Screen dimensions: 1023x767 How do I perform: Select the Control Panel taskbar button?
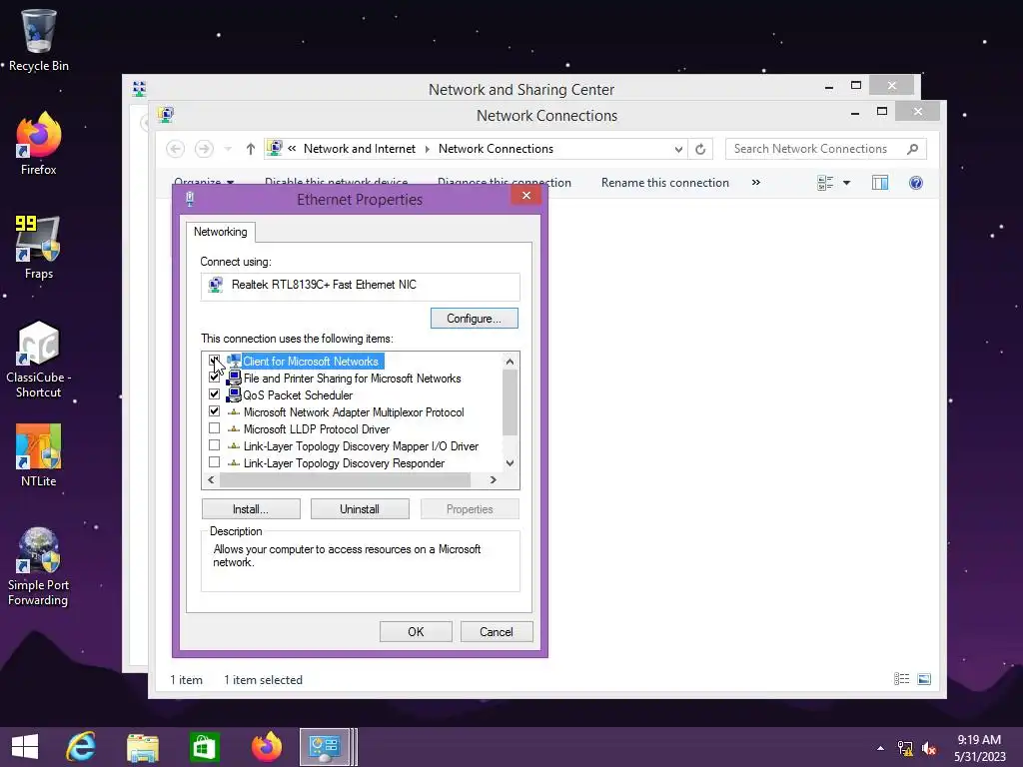tap(325, 747)
